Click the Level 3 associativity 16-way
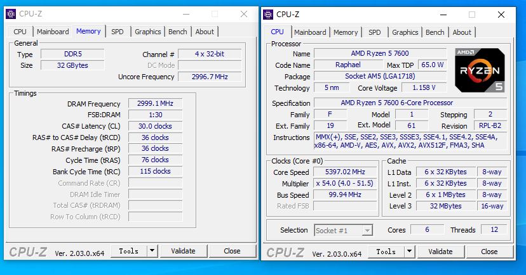Image resolution: width=526 pixels, height=275 pixels. 492,206
